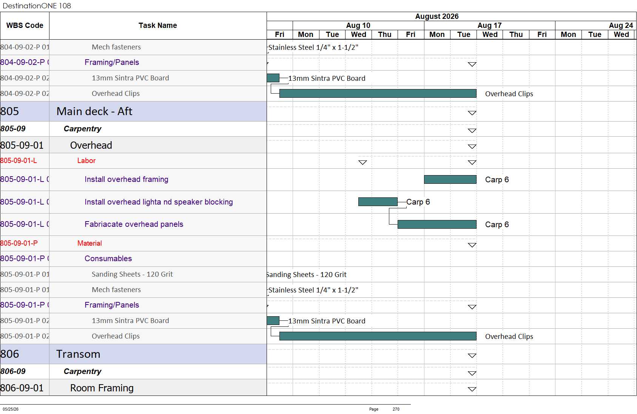The width and height of the screenshot is (637, 414).
Task: Click the overhead lighta nd speaker blocking bar
Action: [x=378, y=202]
